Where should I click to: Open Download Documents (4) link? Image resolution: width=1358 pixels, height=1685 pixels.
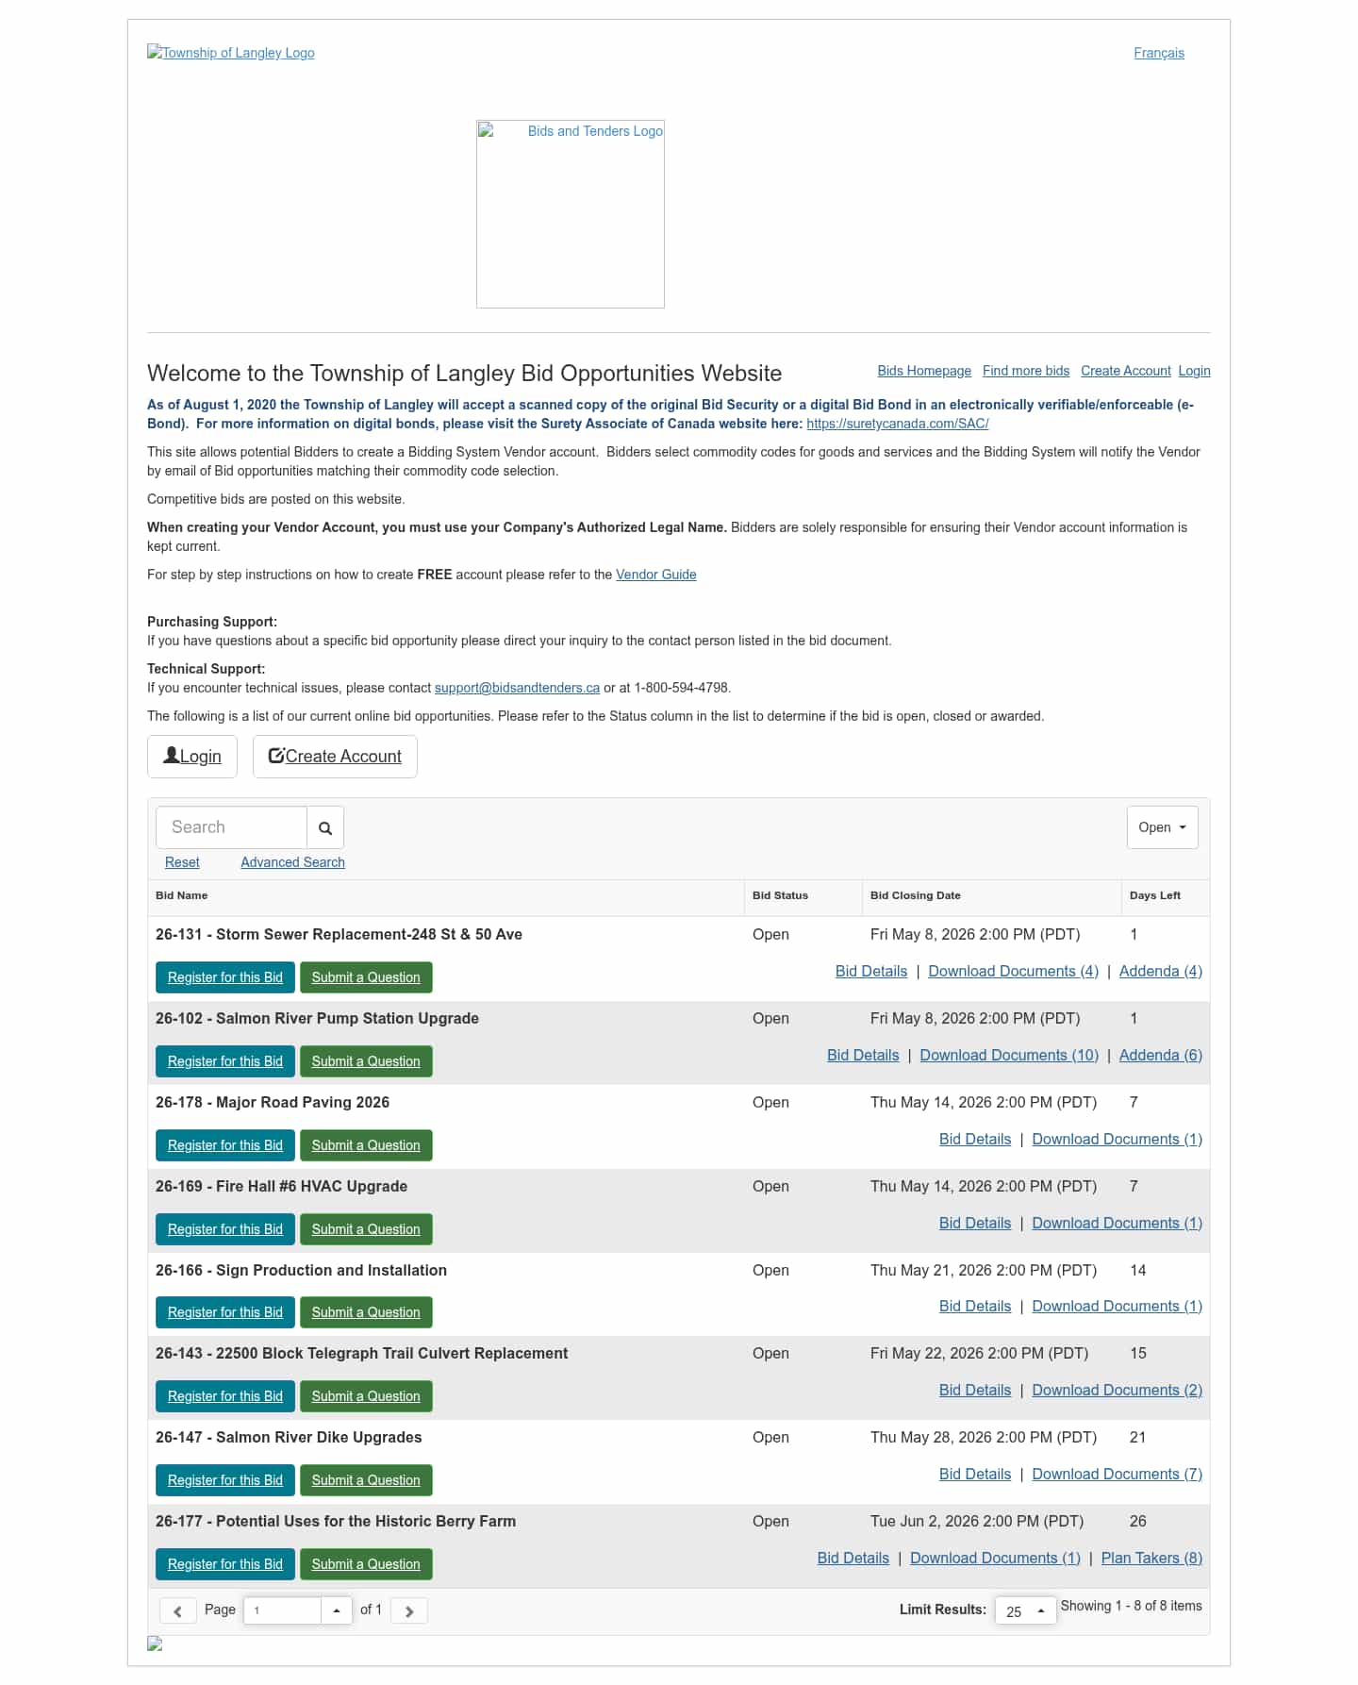tap(1014, 971)
